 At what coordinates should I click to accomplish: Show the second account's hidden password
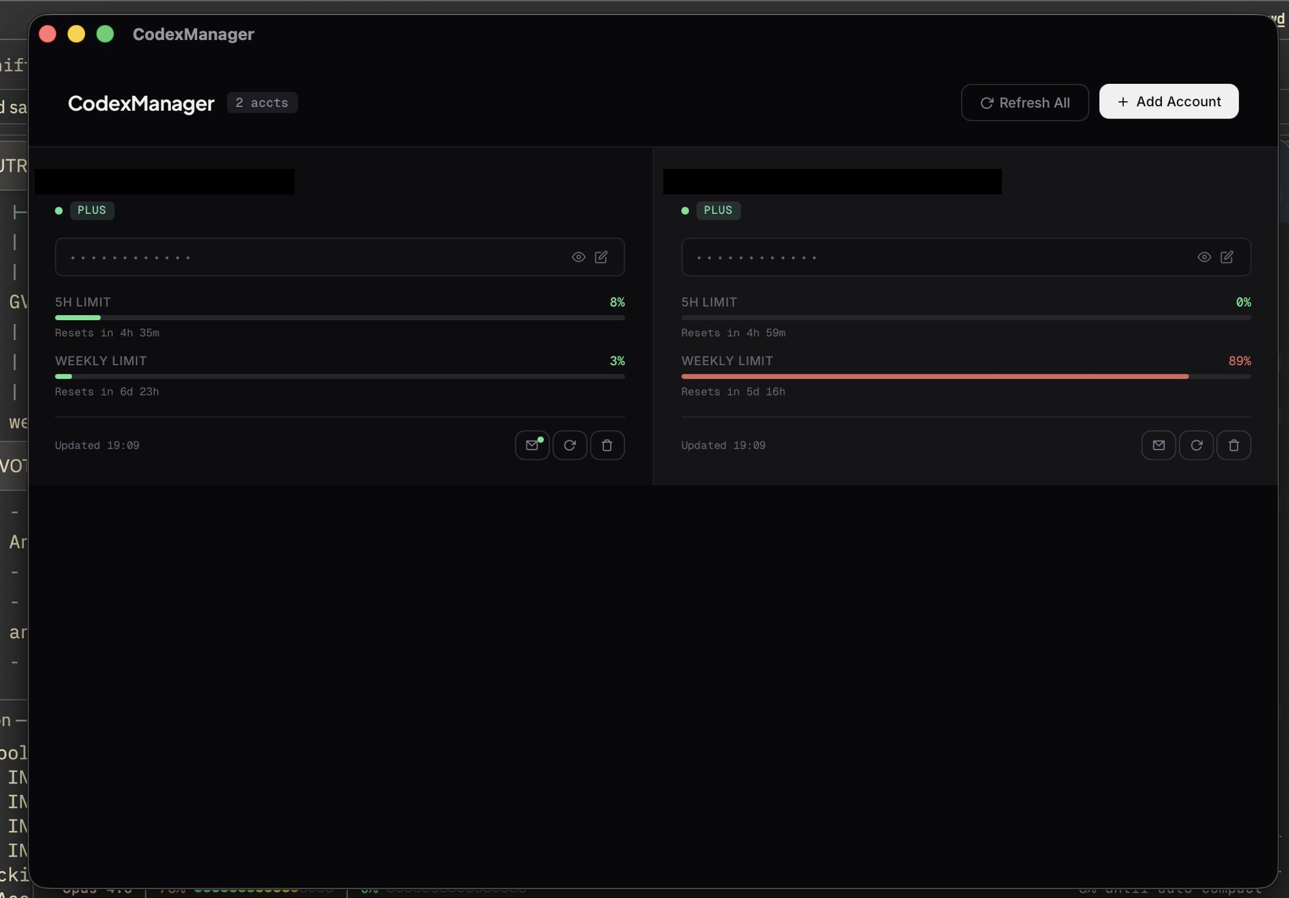[x=1204, y=257]
